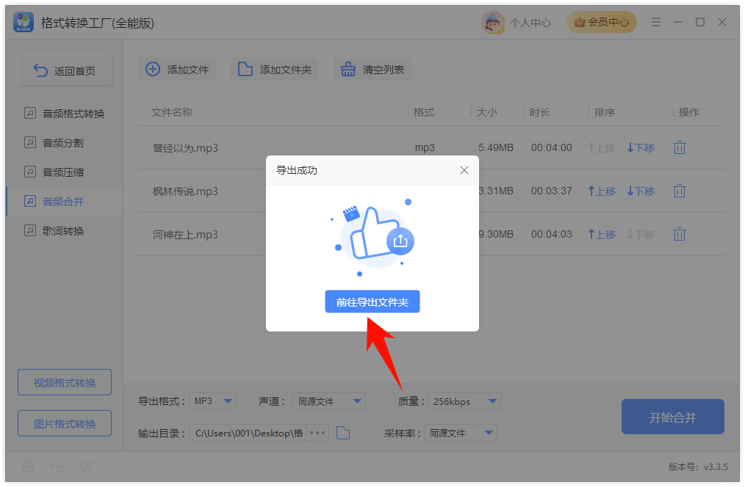
Task: Click duration 00:03:37 cell
Action: [x=552, y=191]
